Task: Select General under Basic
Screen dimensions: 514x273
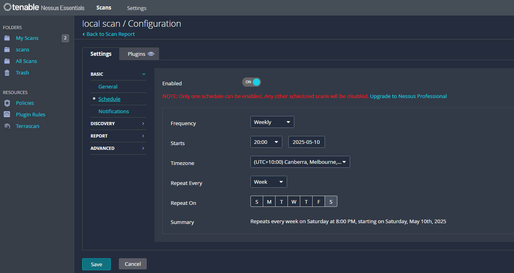Action: tap(108, 86)
